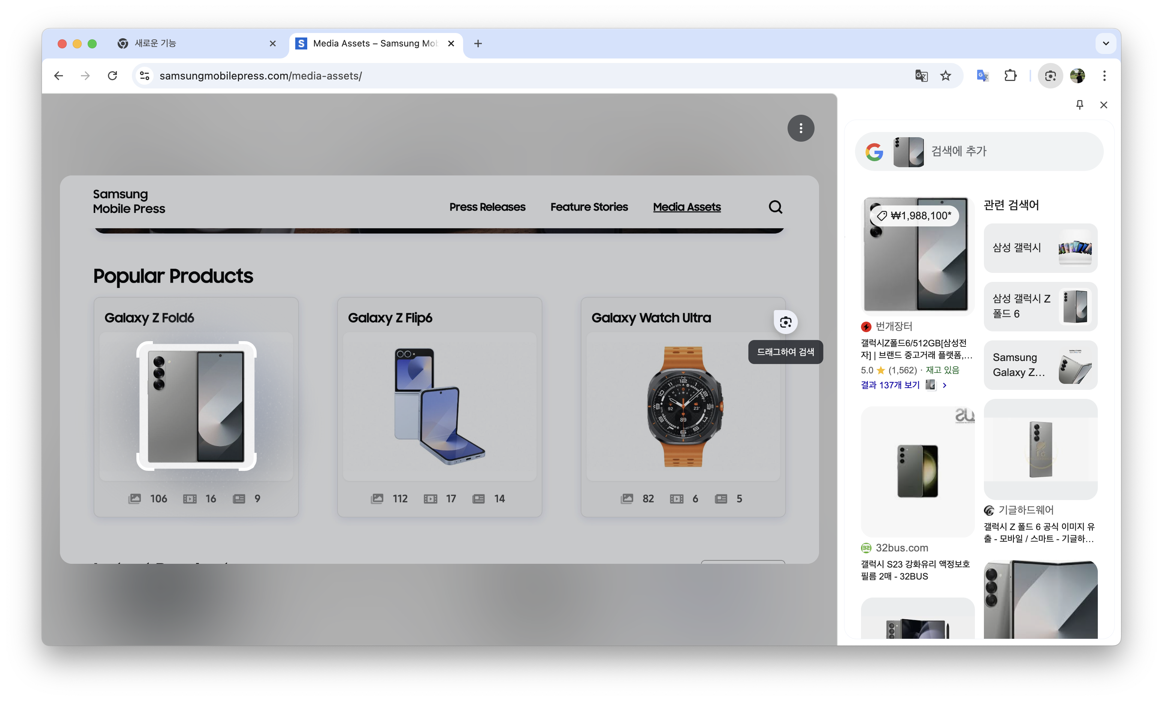Screen dimensions: 1163x701
Task: Open the Lens overlay three-dot menu
Action: (x=801, y=128)
